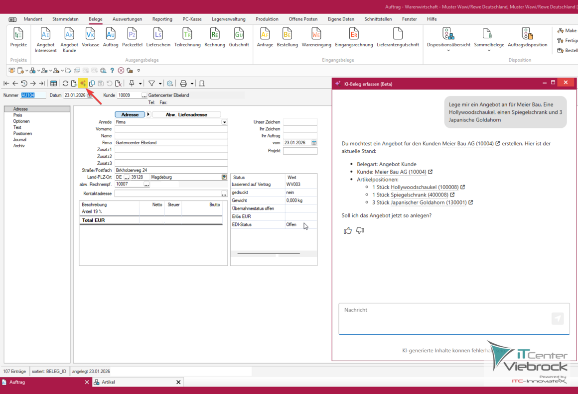
Task: Open the Auftragsdisposition ribbon icon
Action: (528, 37)
